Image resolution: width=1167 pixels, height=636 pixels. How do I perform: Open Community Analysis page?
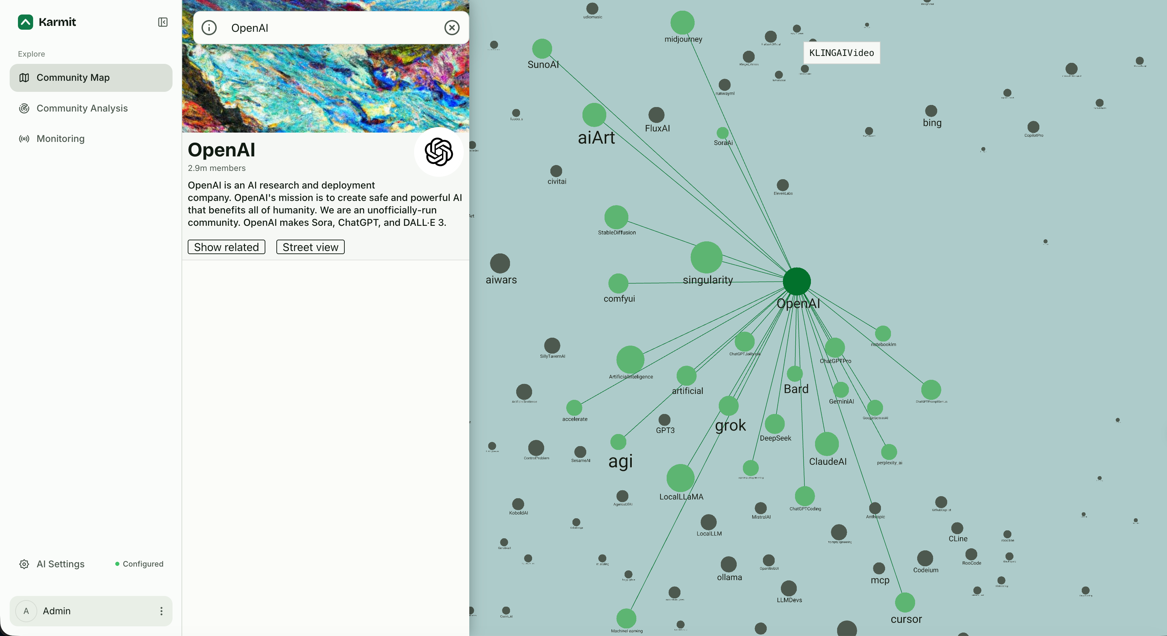(x=91, y=108)
